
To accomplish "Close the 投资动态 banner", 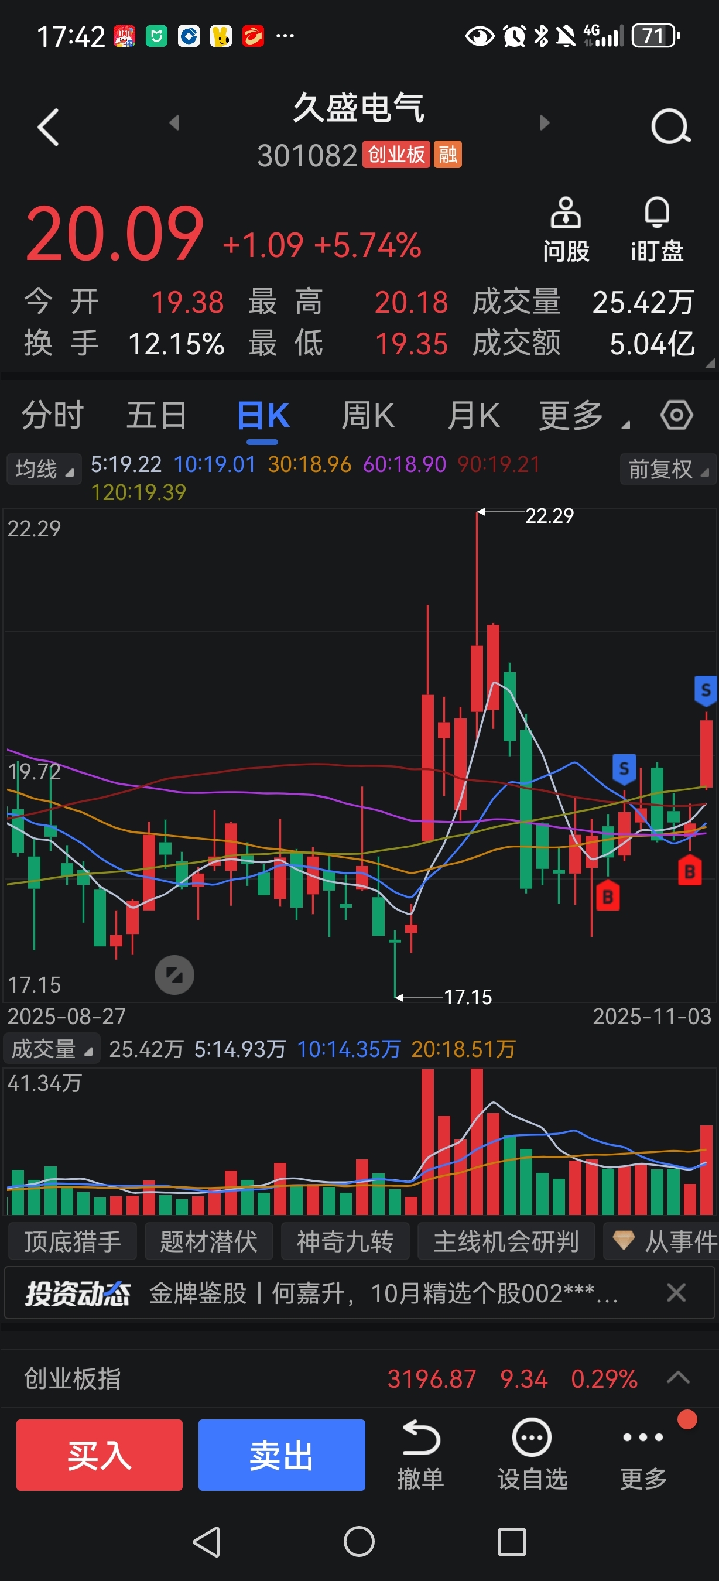I will pos(676,1292).
